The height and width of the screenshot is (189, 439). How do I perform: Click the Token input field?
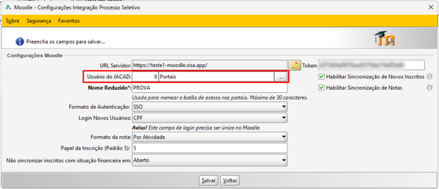click(371, 65)
